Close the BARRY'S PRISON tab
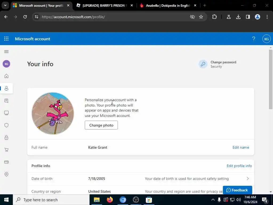This screenshot has width=273, height=205. click(132, 6)
